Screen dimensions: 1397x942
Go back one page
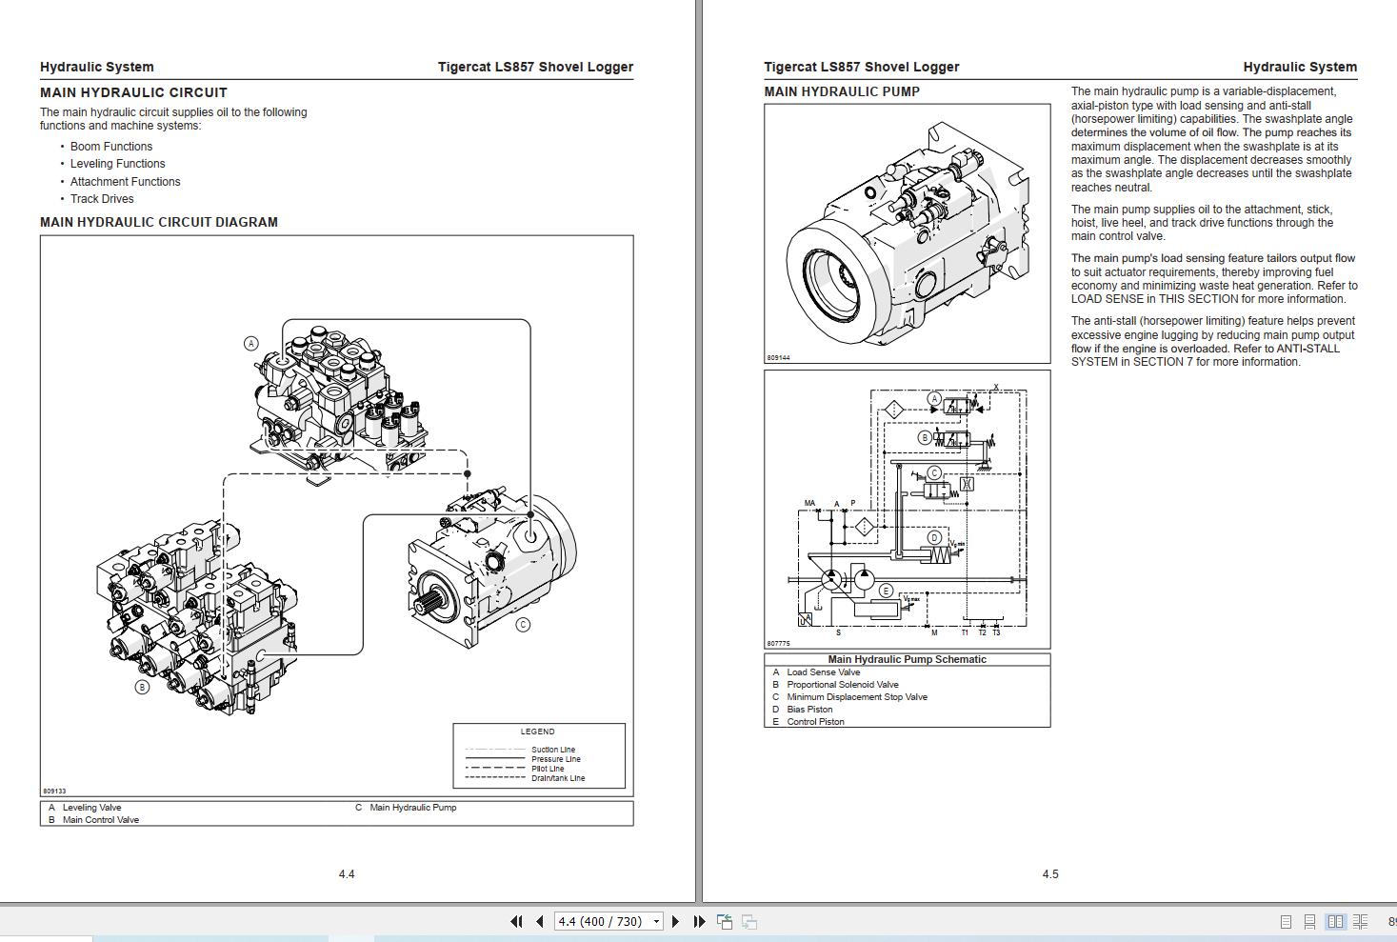[538, 922]
